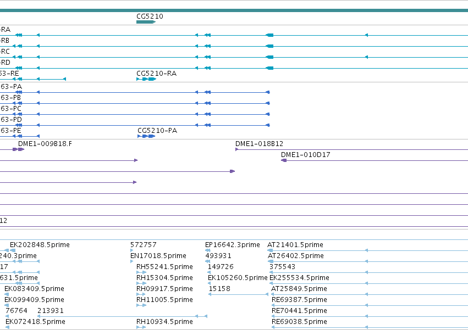Select the 15158 EST label
The width and height of the screenshot is (468, 330).
coord(219,289)
